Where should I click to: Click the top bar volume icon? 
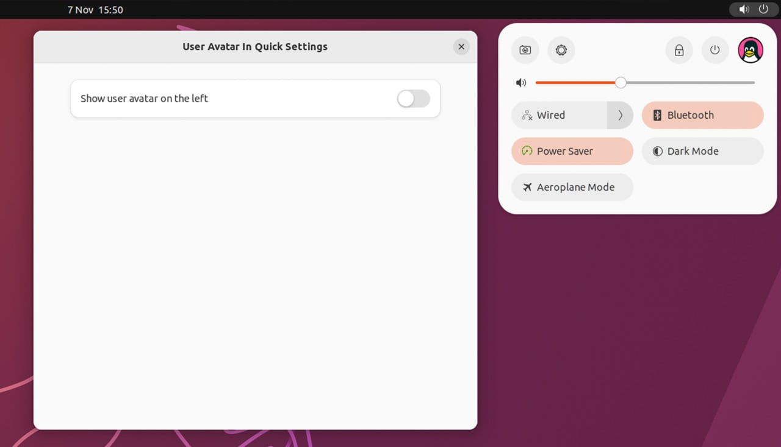tap(744, 9)
